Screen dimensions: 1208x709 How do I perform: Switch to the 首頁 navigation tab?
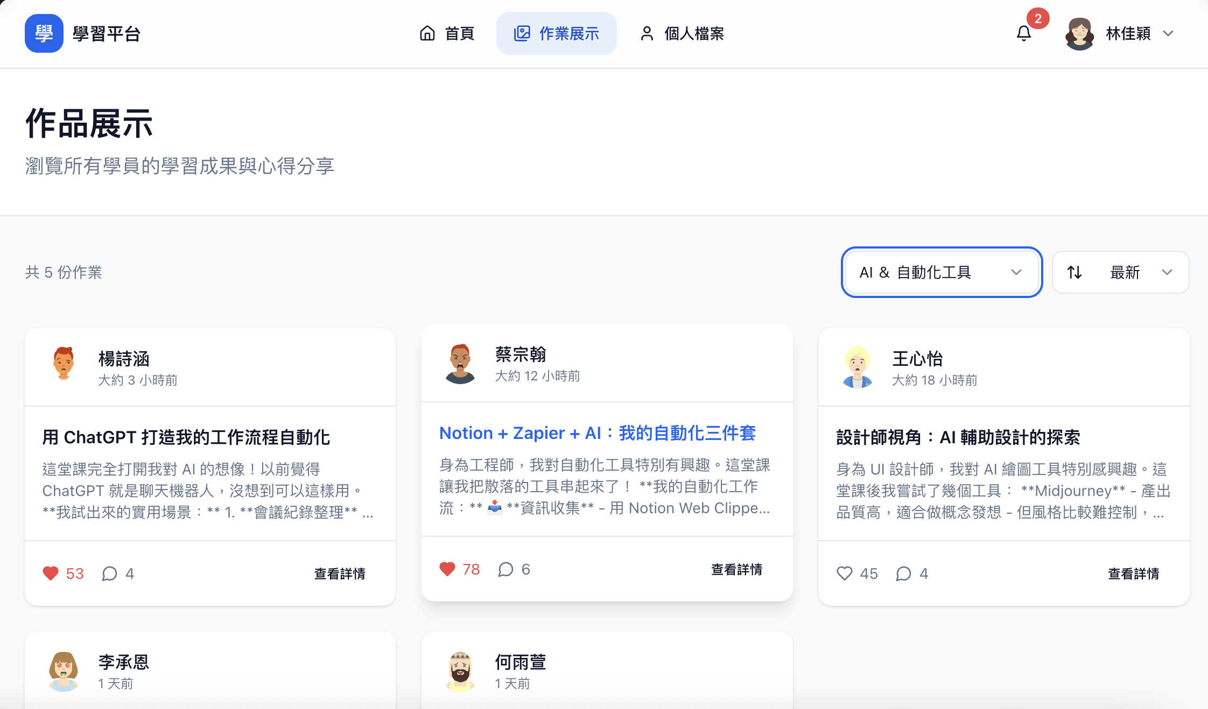[x=459, y=33]
